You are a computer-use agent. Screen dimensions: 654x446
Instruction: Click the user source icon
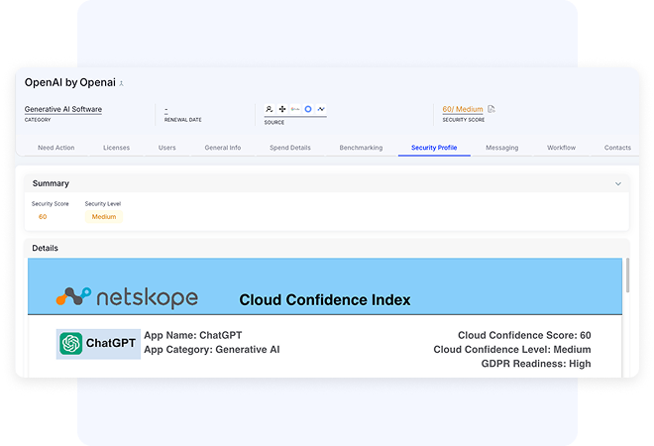[x=269, y=109]
